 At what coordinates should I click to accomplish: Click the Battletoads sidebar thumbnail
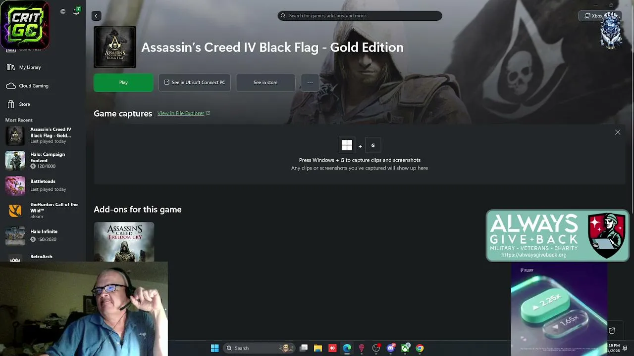15,185
